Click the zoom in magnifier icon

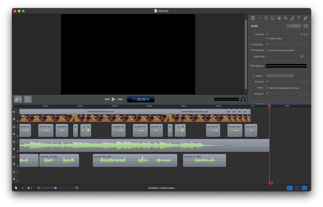pos(77,188)
